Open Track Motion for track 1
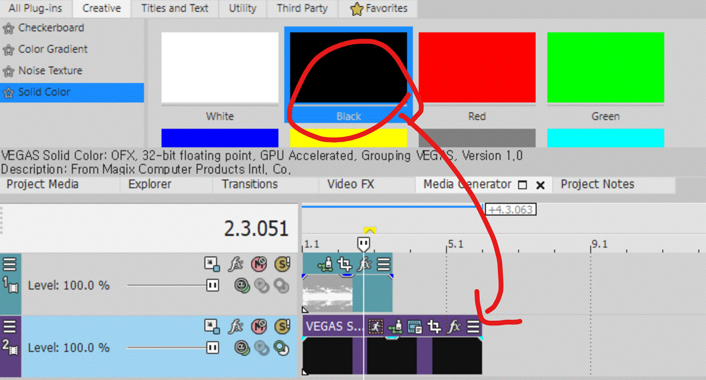 coord(212,264)
